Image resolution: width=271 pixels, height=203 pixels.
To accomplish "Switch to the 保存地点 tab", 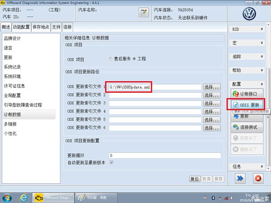I will pyautogui.click(x=41, y=27).
